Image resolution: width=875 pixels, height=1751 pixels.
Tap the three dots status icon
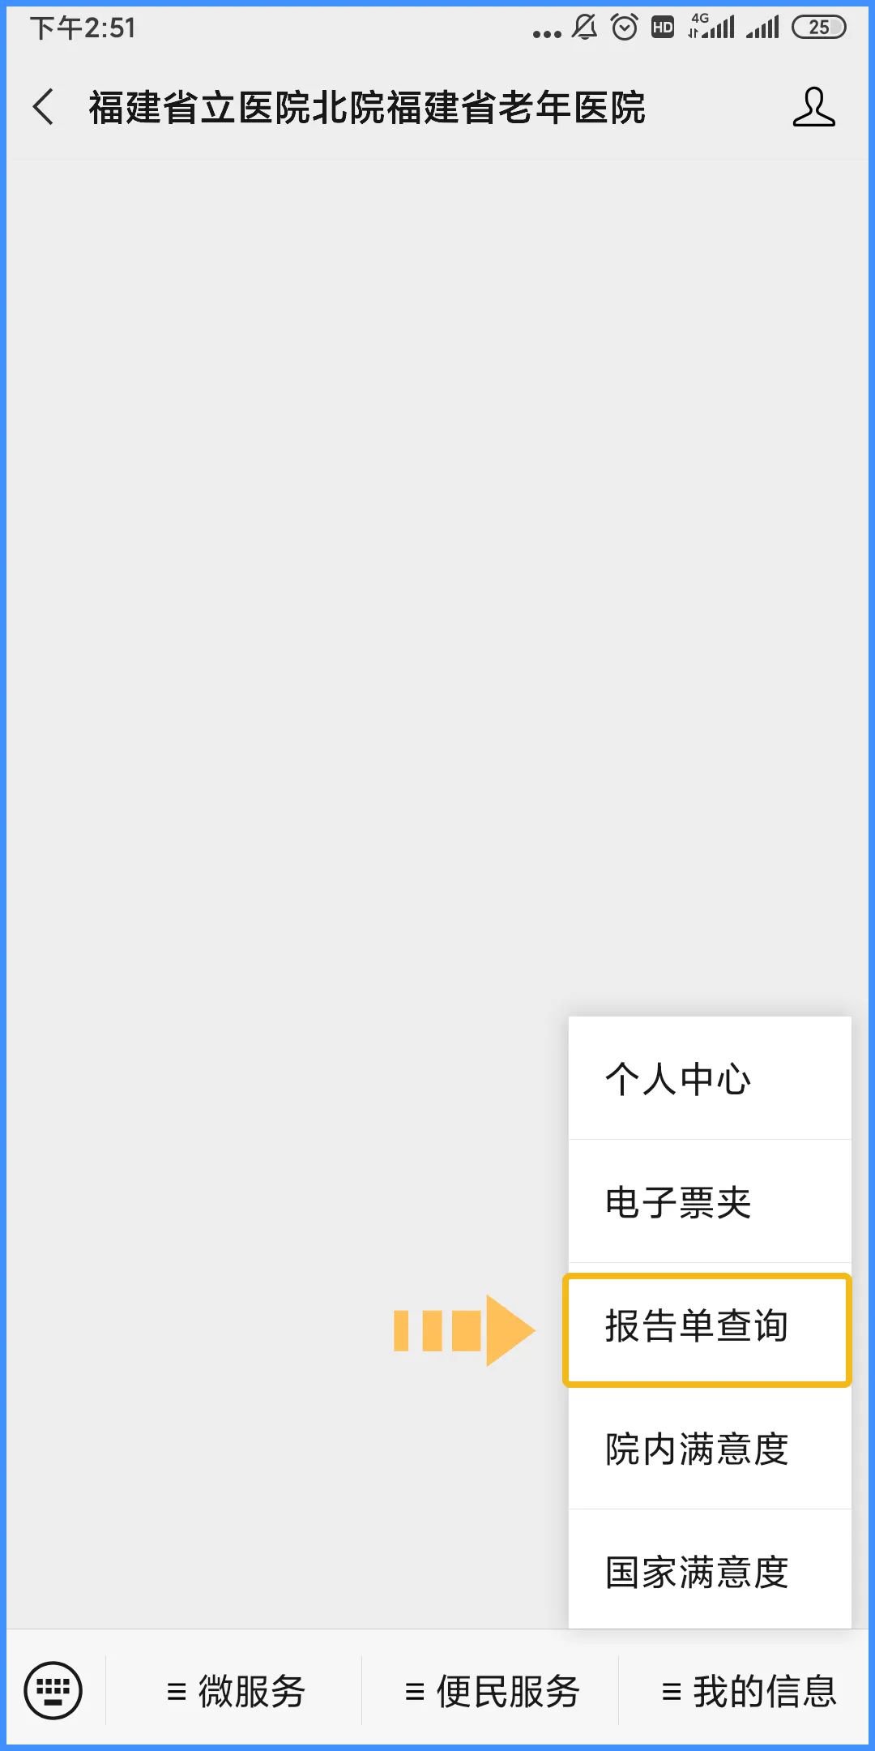pos(547,34)
